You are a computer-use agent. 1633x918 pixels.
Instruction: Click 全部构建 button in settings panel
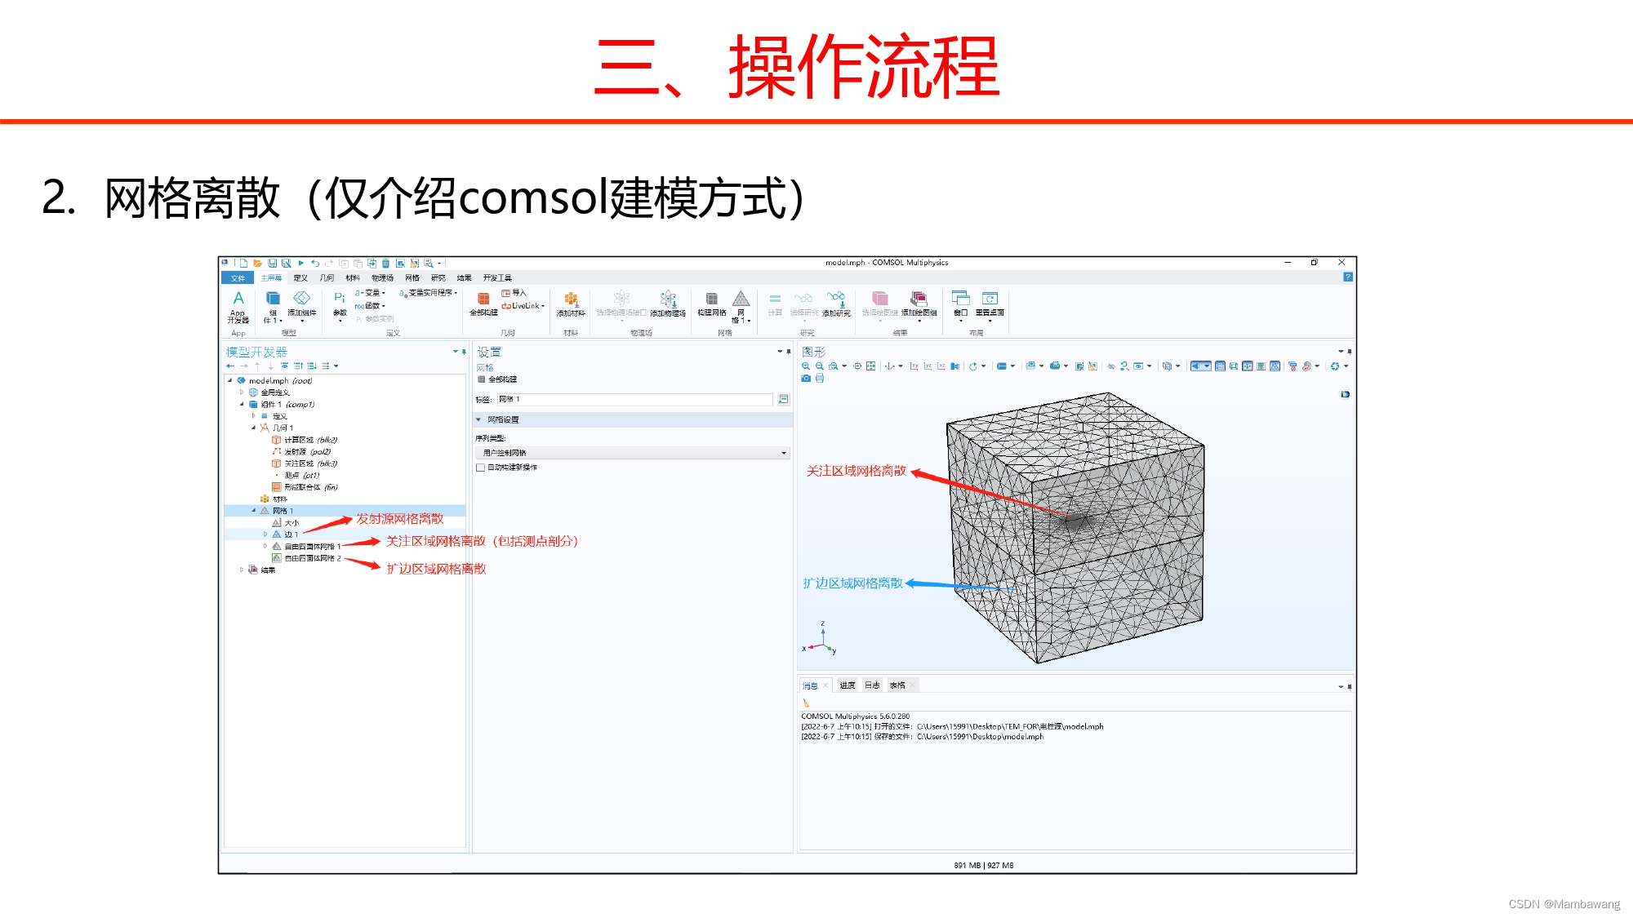click(x=497, y=379)
